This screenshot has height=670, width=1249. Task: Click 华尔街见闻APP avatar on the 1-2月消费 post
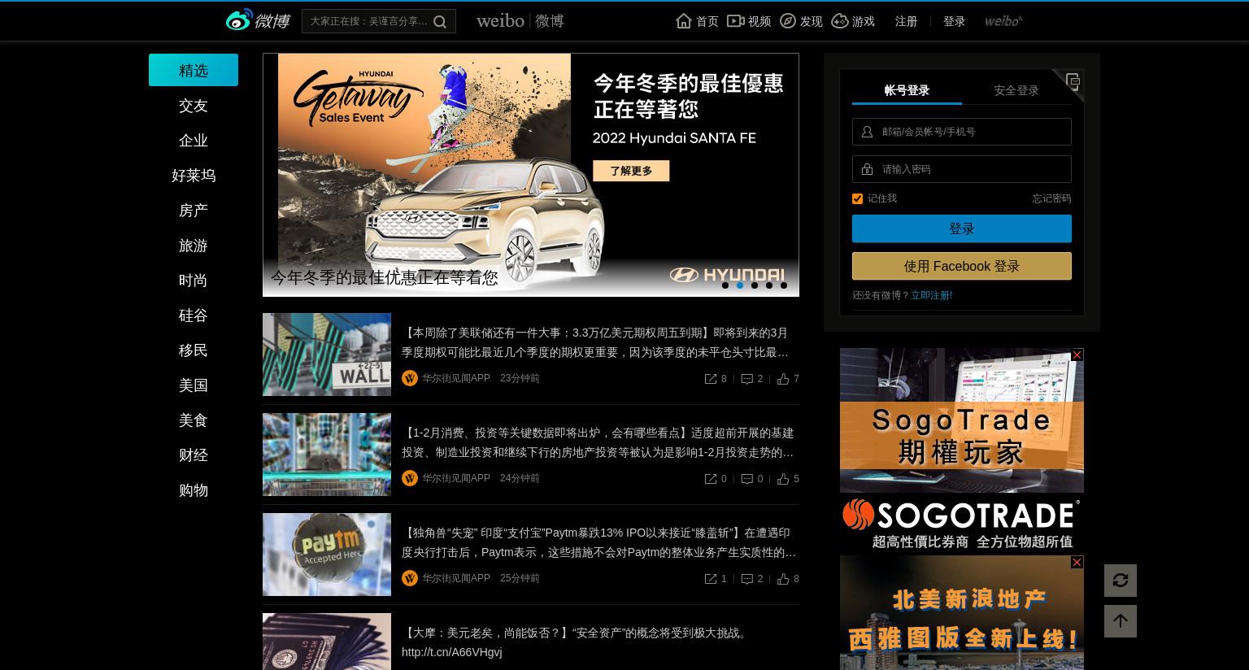(x=410, y=478)
